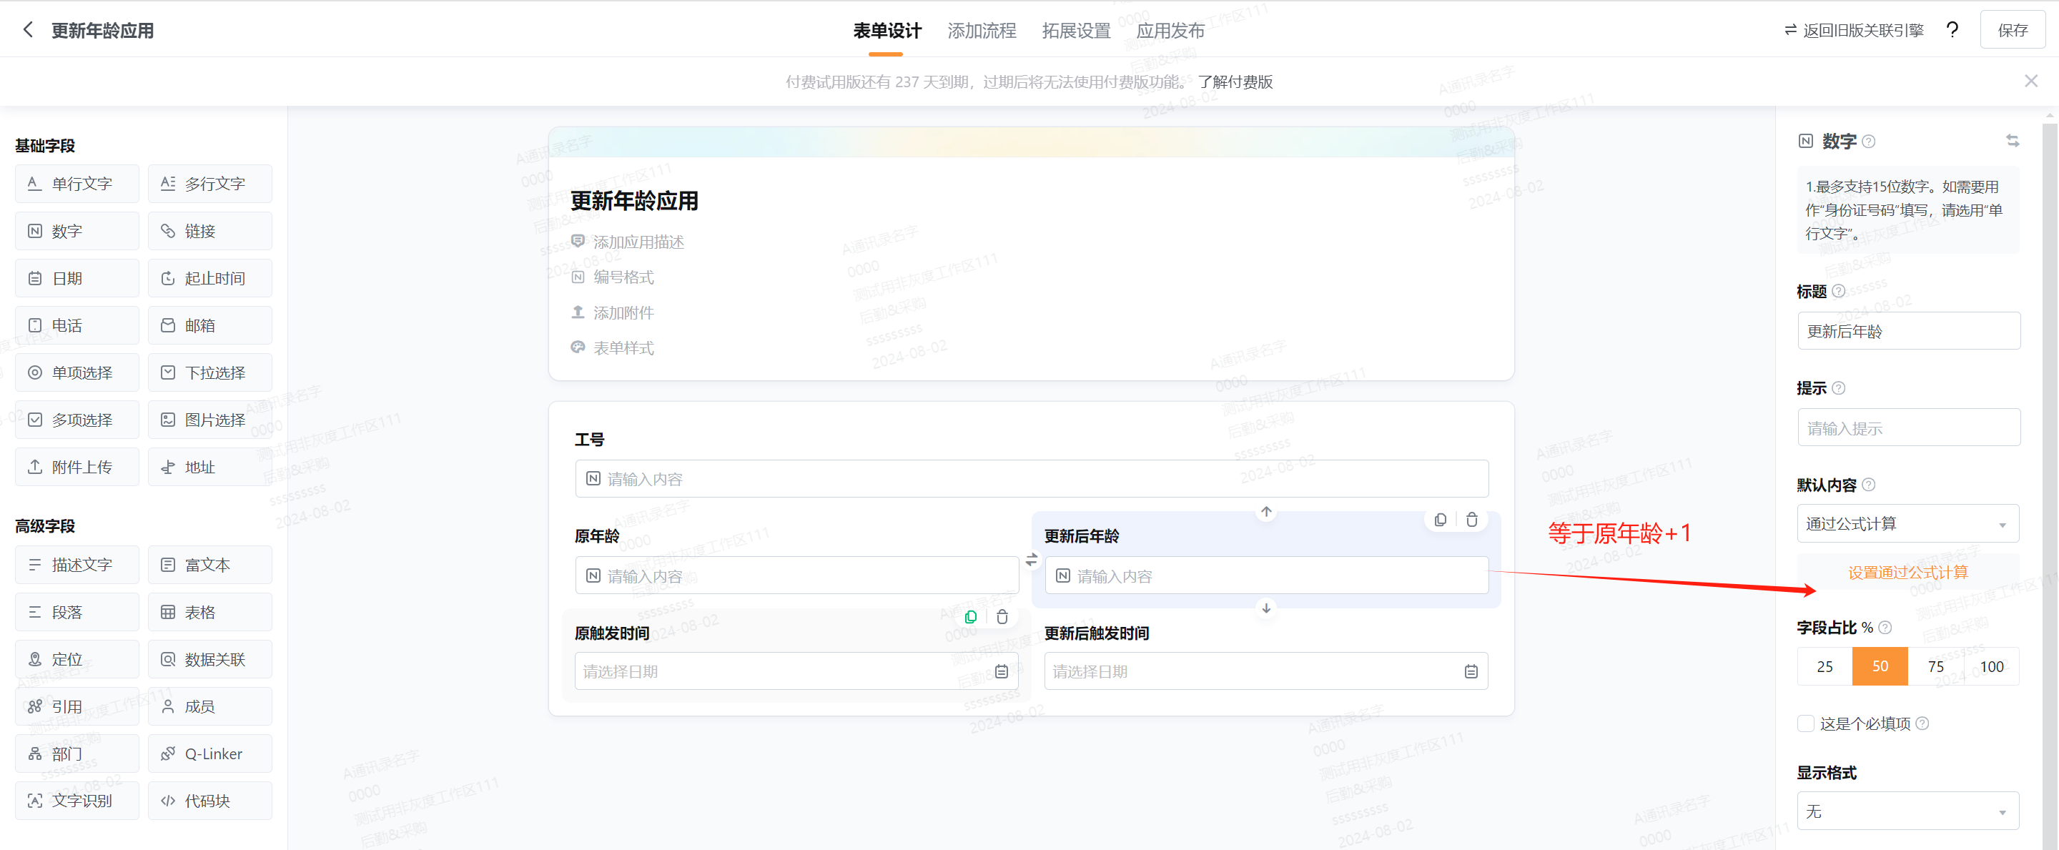
Task: Add a 数字 field from the palette
Action: 76,231
